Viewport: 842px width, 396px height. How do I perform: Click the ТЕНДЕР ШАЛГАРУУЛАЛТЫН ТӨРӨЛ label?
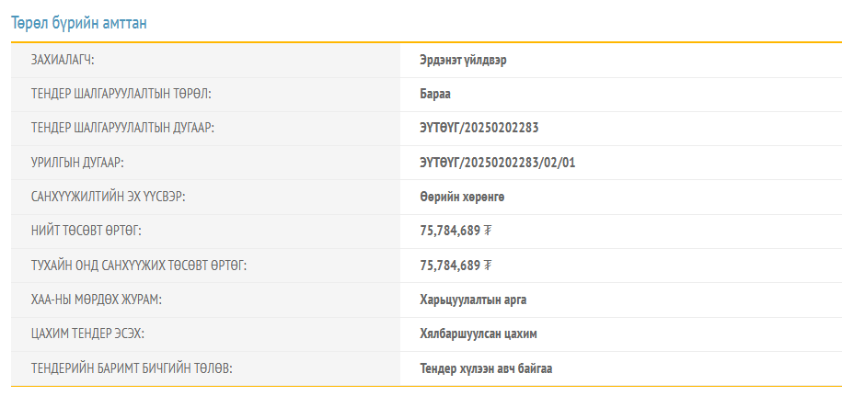[121, 95]
